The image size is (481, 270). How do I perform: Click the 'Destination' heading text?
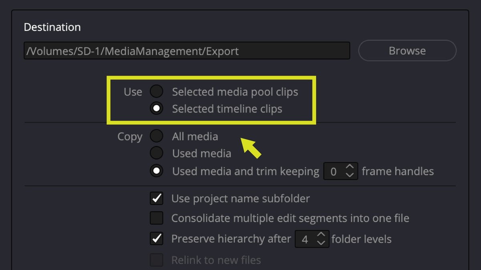(x=52, y=27)
